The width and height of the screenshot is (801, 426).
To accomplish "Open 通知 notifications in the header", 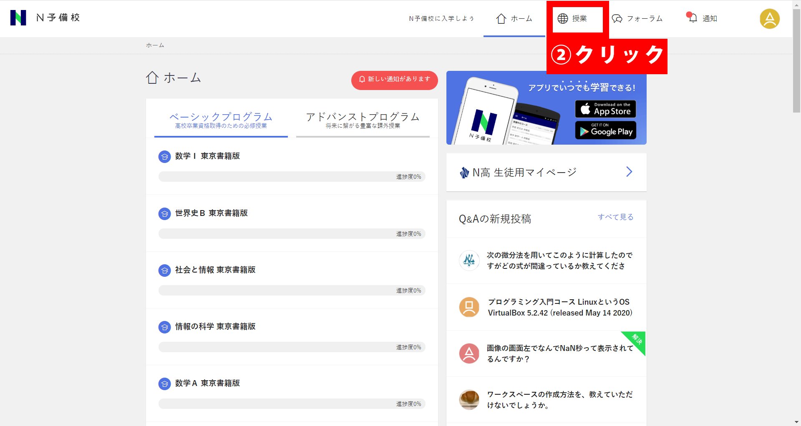I will (x=702, y=18).
